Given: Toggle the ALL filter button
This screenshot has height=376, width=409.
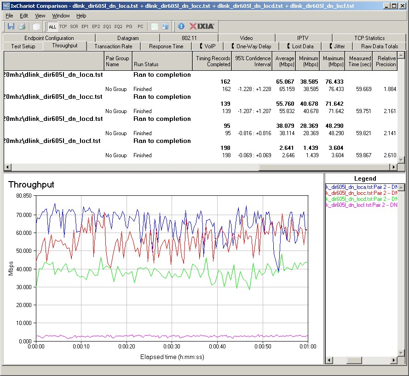Looking at the screenshot, I should 52,27.
